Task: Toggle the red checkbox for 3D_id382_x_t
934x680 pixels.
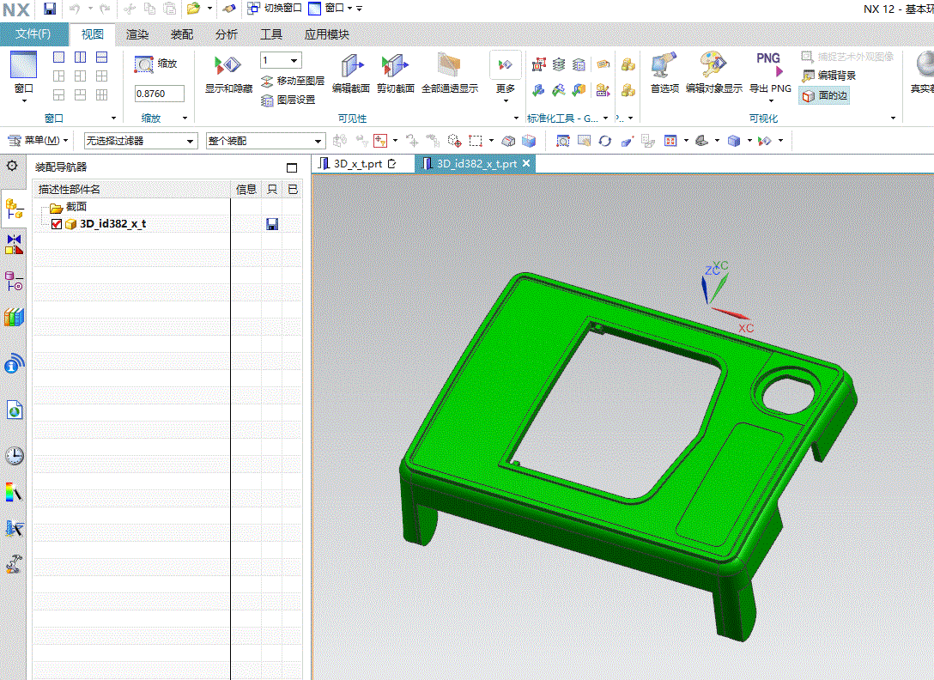Action: click(x=57, y=224)
